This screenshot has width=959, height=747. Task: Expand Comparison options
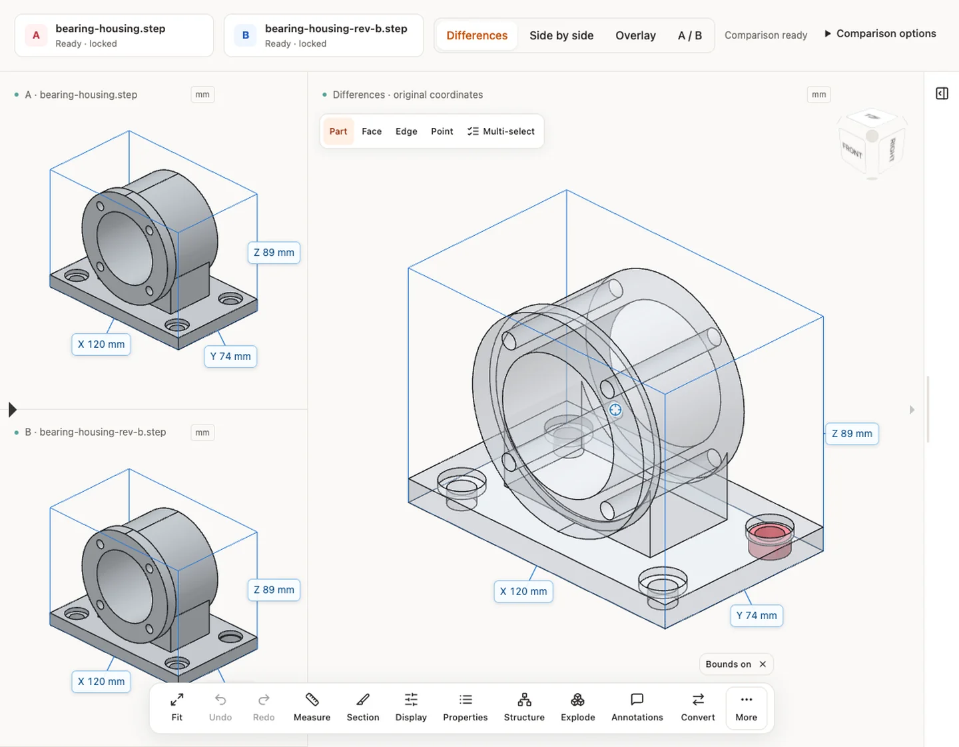880,33
